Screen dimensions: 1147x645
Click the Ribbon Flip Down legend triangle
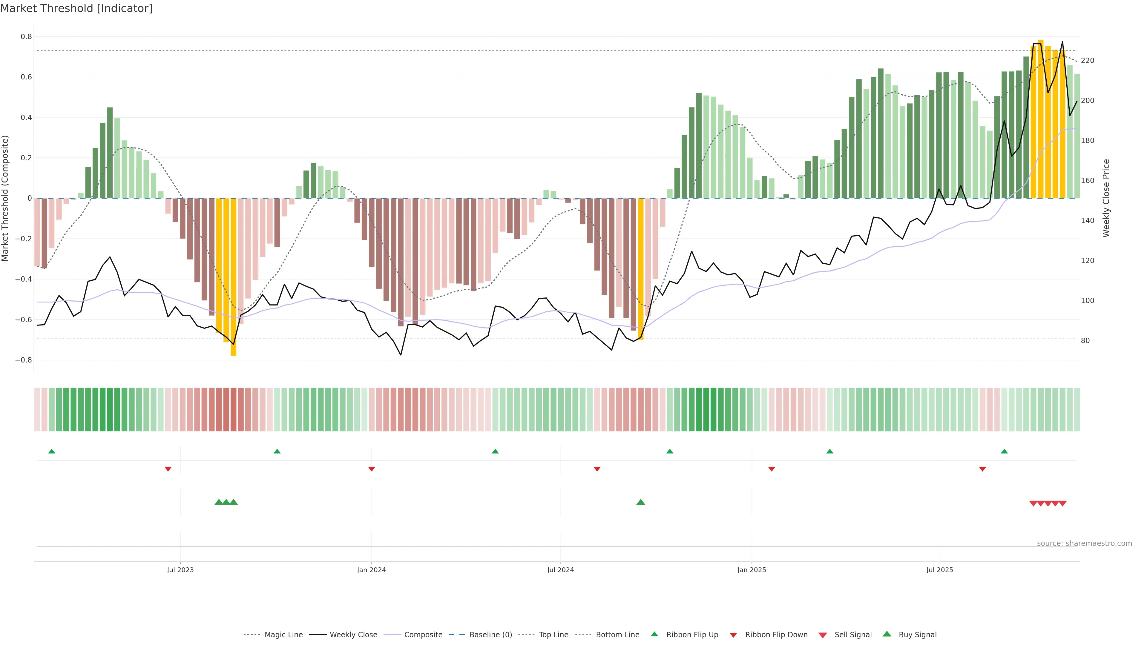(733, 635)
